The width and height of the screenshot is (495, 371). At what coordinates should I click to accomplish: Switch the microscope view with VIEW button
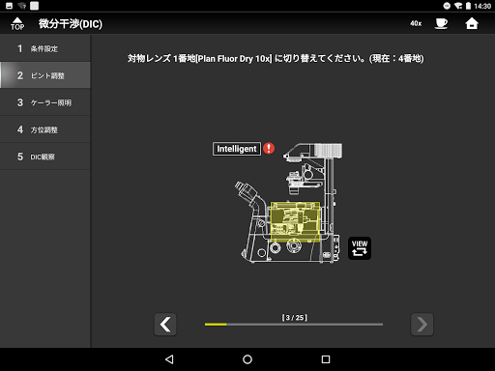[x=360, y=248]
